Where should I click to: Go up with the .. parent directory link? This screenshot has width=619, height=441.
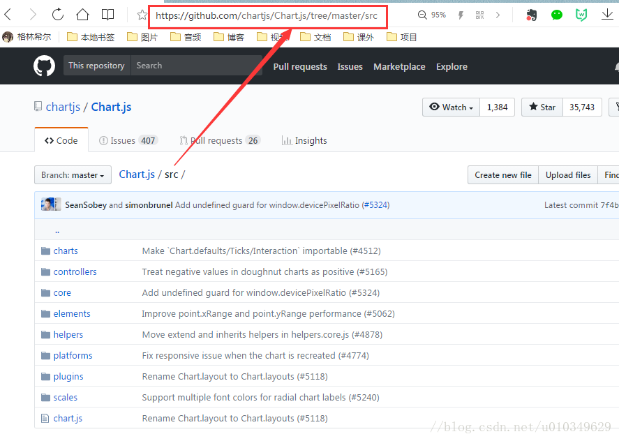click(57, 230)
